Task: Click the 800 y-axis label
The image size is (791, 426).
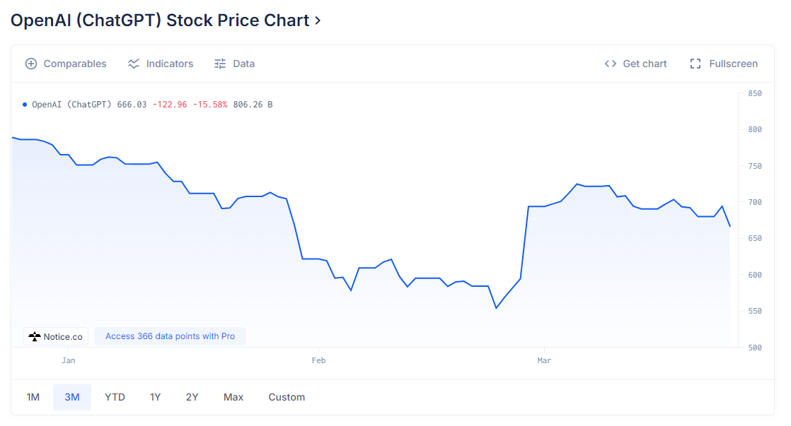Action: [755, 130]
